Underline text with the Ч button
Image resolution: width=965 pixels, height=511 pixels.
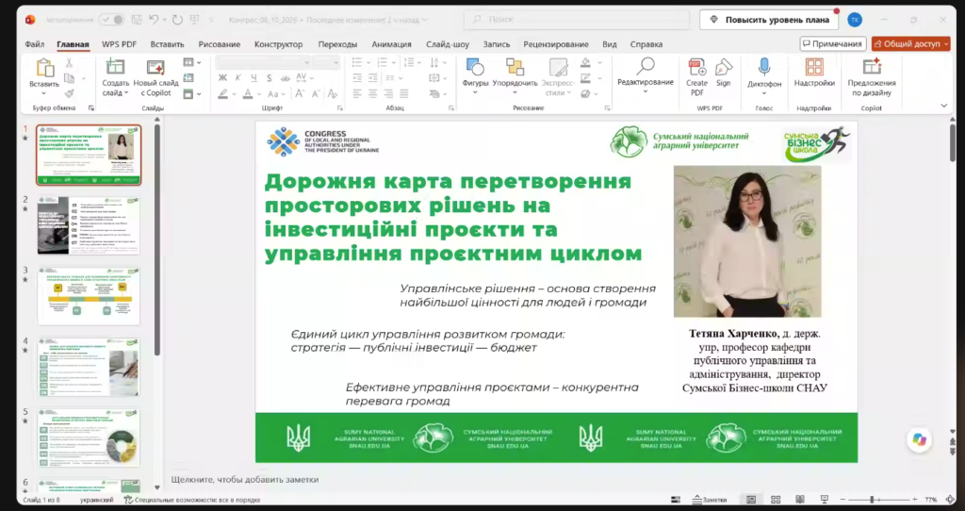254,78
